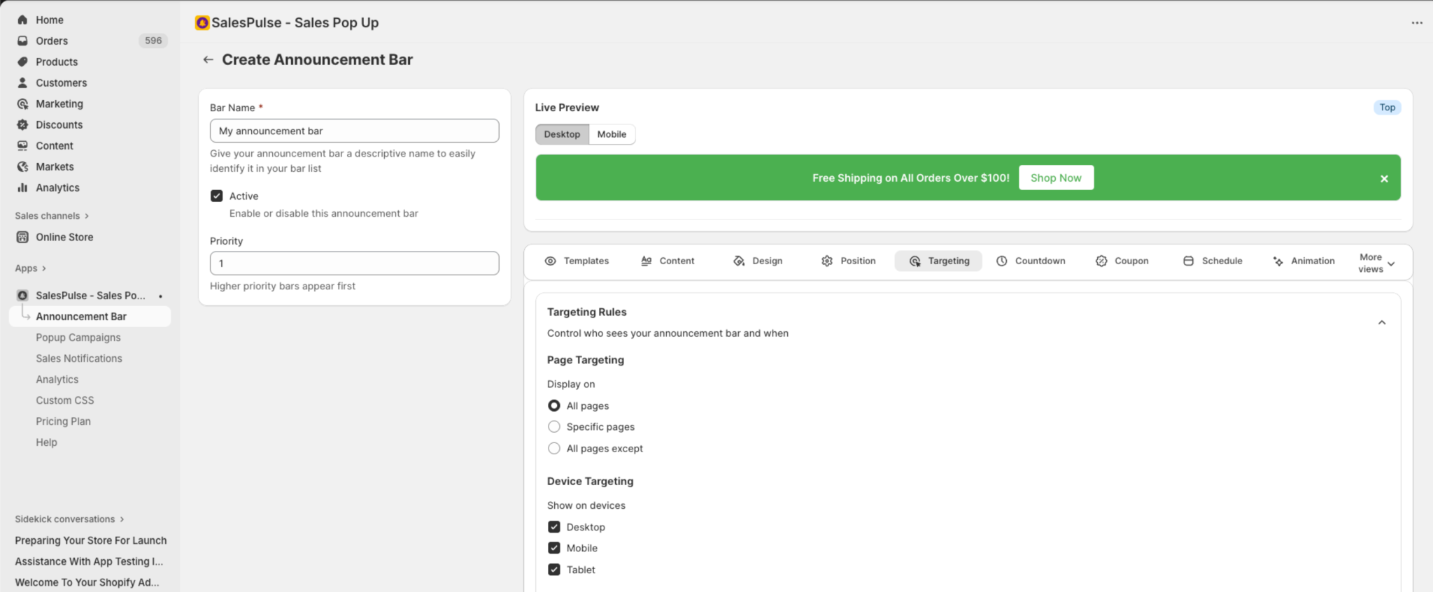Toggle the Desktop device checkbox
This screenshot has width=1433, height=592.
pyautogui.click(x=554, y=527)
